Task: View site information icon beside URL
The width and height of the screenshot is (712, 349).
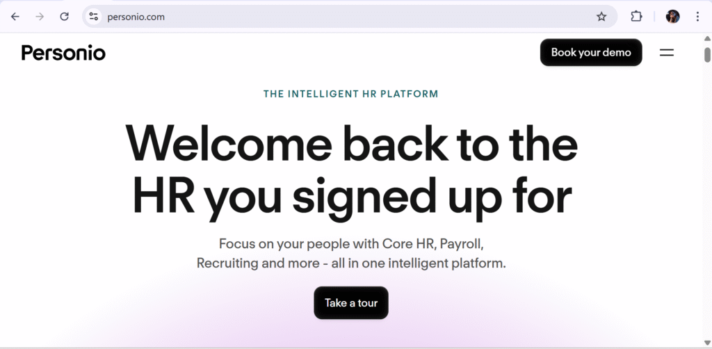Action: [x=94, y=17]
